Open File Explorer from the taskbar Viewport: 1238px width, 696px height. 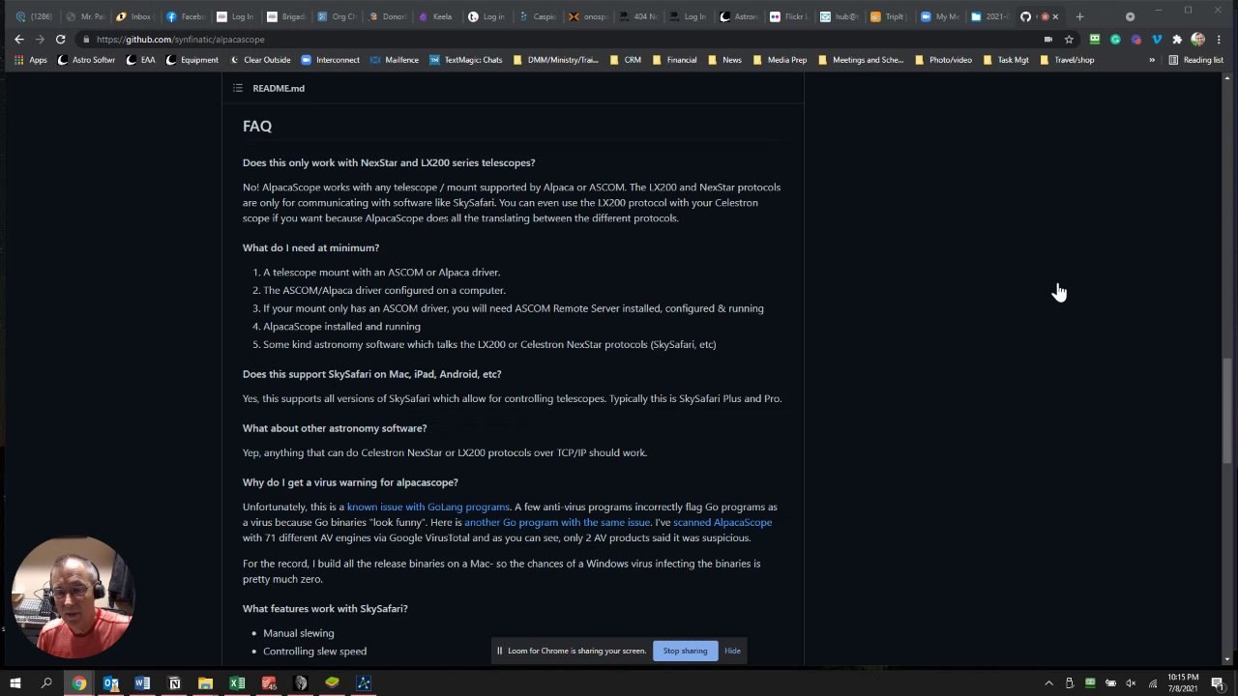[x=205, y=683]
